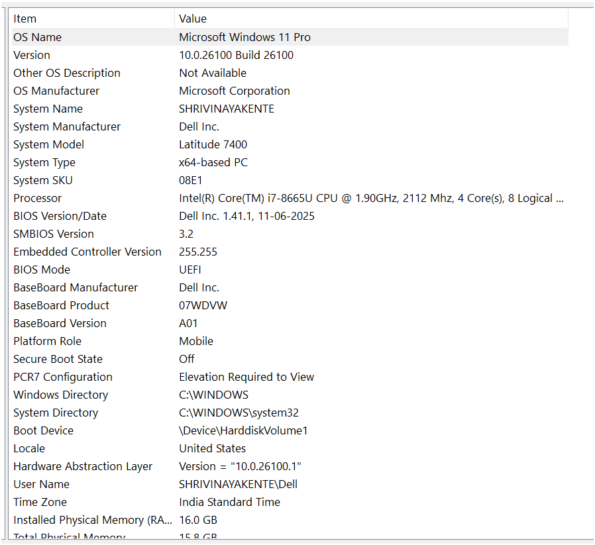Select the Windows Directory row
The height and width of the screenshot is (545, 595).
pyautogui.click(x=290, y=395)
